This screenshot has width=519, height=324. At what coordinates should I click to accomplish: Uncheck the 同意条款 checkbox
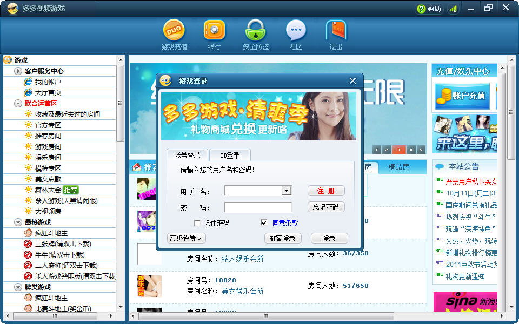[x=264, y=222]
